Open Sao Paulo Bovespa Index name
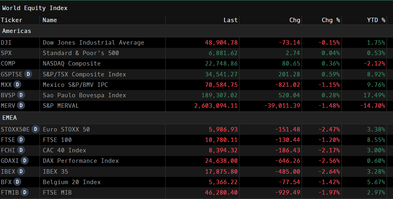 [x=85, y=95]
